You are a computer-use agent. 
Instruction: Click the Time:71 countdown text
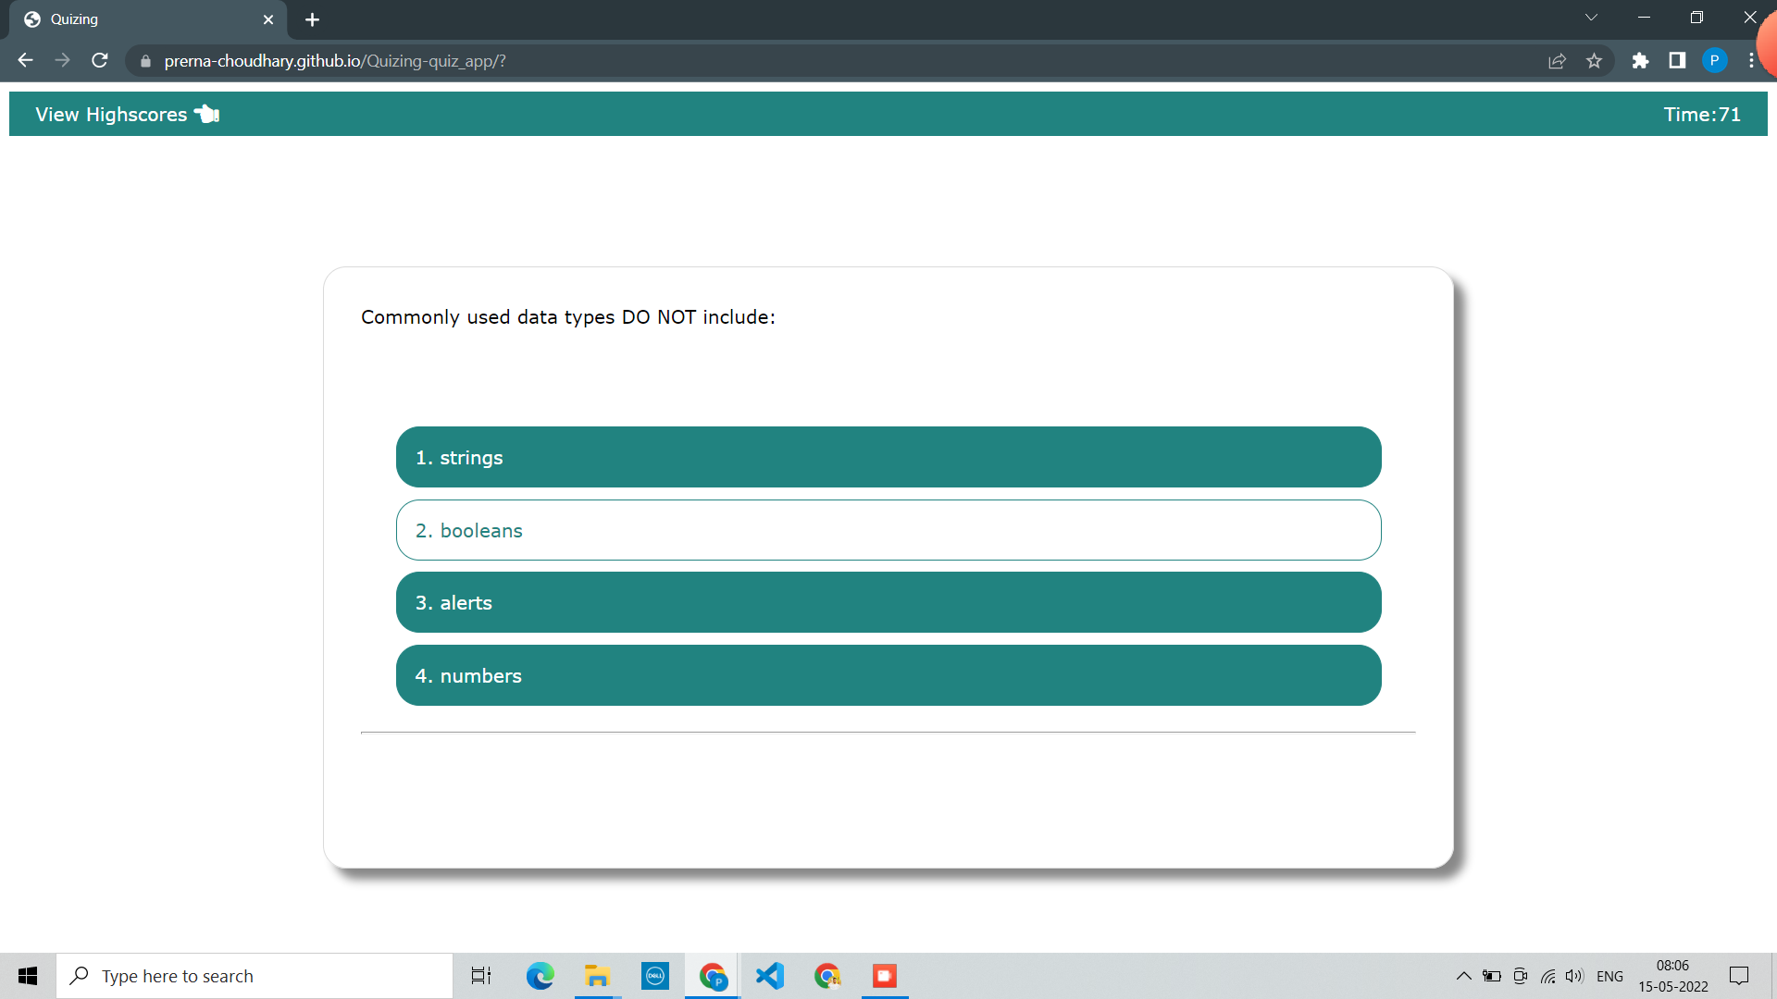(x=1702, y=114)
